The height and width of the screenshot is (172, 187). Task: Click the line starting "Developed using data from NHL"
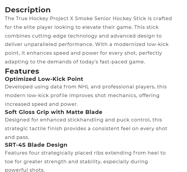coord(86,87)
